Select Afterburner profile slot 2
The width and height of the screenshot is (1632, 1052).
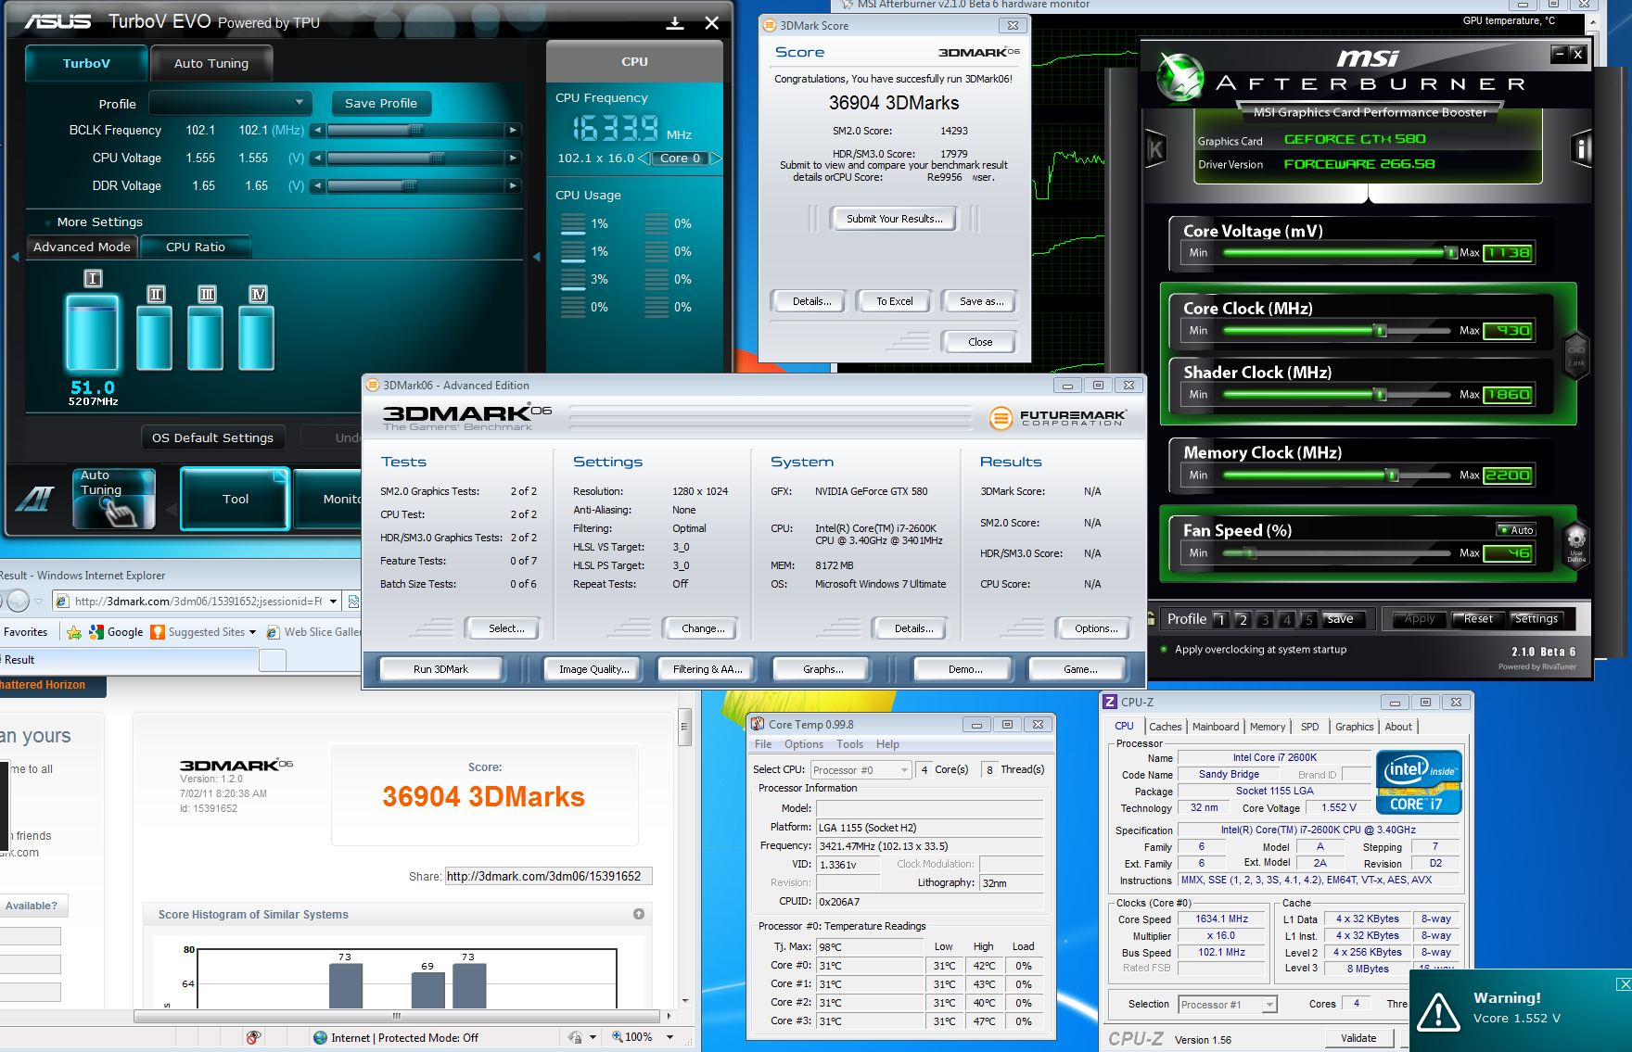(1243, 619)
